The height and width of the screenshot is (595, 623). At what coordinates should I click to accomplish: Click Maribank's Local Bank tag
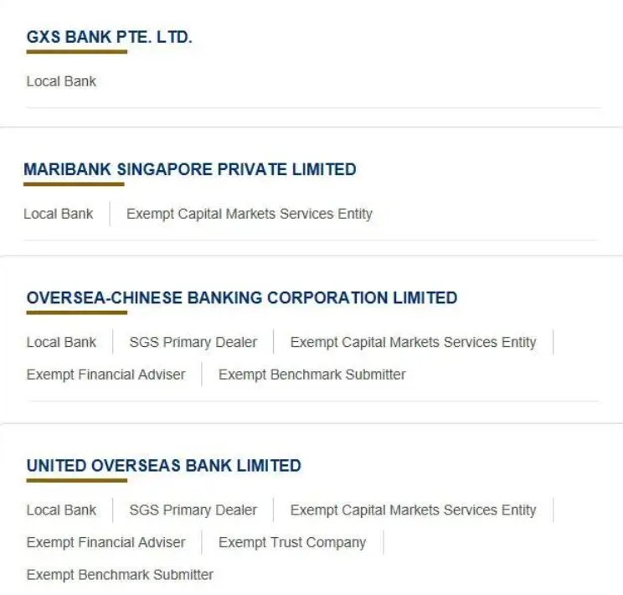click(59, 214)
